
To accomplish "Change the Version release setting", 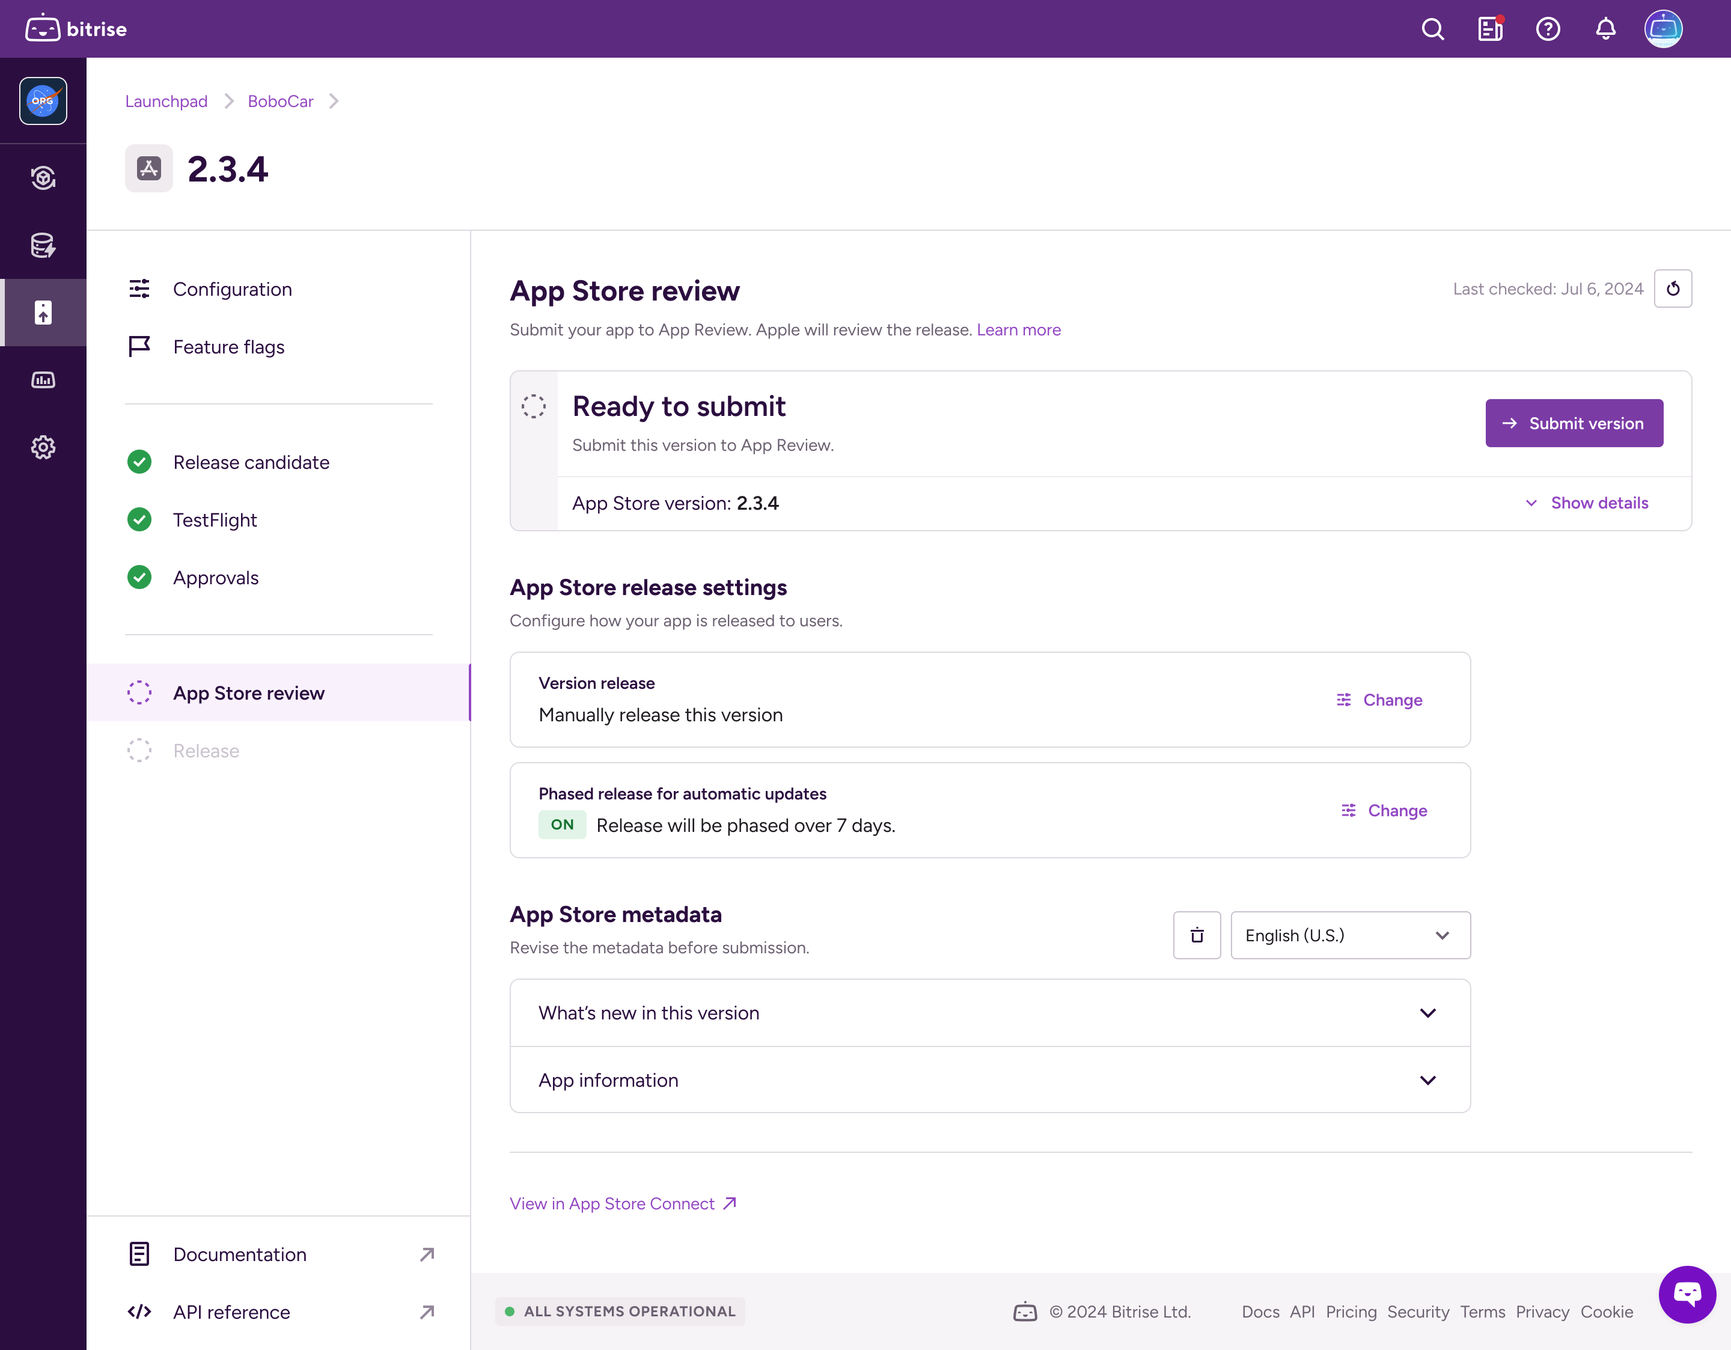I will click(x=1379, y=700).
